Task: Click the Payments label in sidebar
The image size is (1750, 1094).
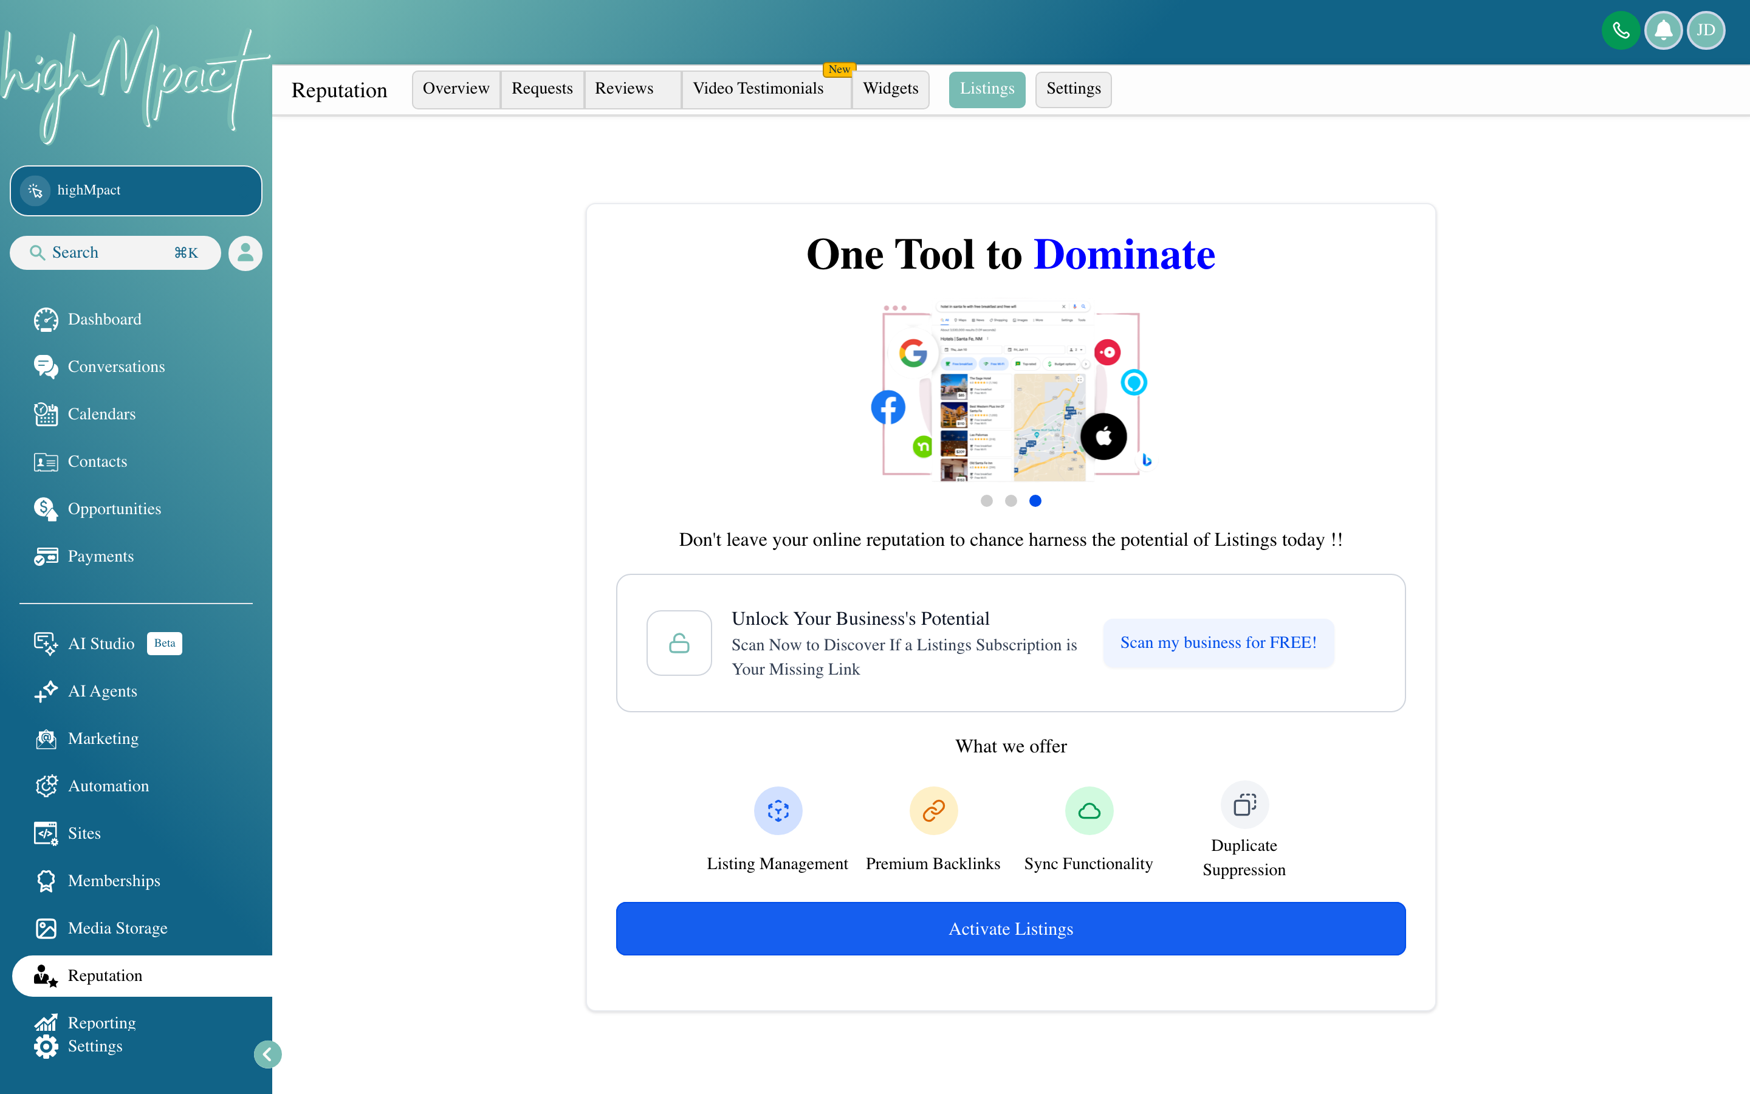Action: 100,556
